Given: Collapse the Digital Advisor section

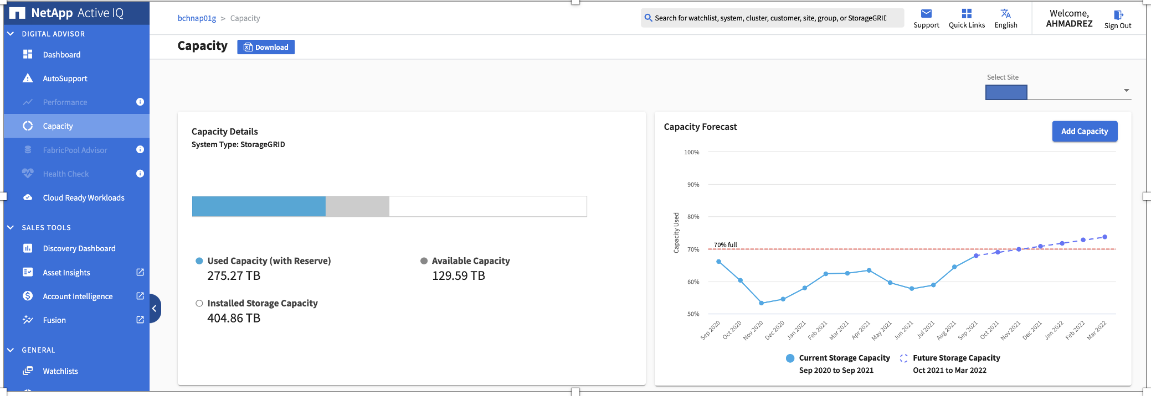Looking at the screenshot, I should coord(11,34).
